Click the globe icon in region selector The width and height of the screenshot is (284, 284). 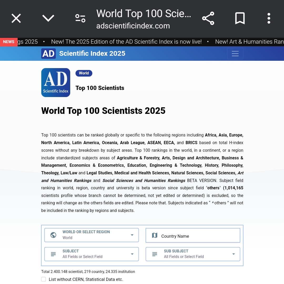pyautogui.click(x=53, y=235)
